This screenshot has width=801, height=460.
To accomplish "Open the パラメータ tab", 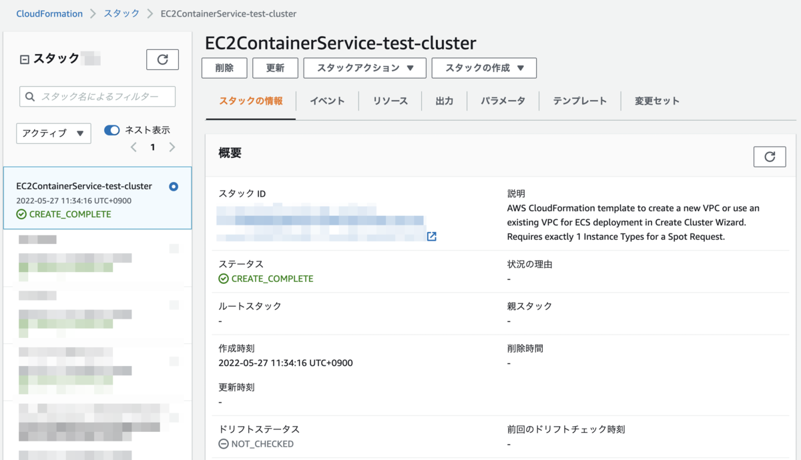I will click(503, 101).
